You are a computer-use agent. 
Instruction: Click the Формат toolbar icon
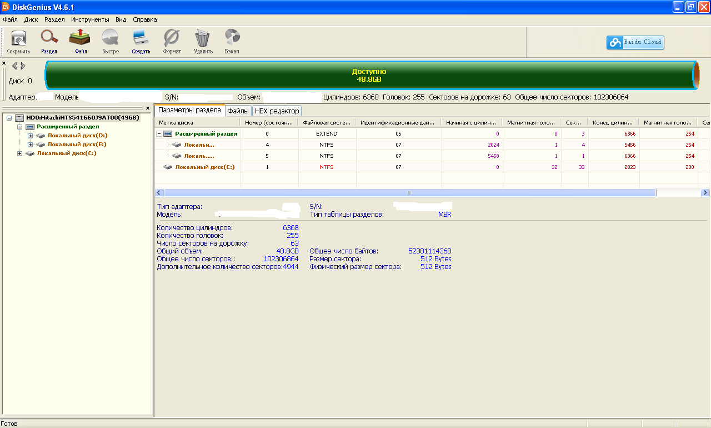coord(172,42)
